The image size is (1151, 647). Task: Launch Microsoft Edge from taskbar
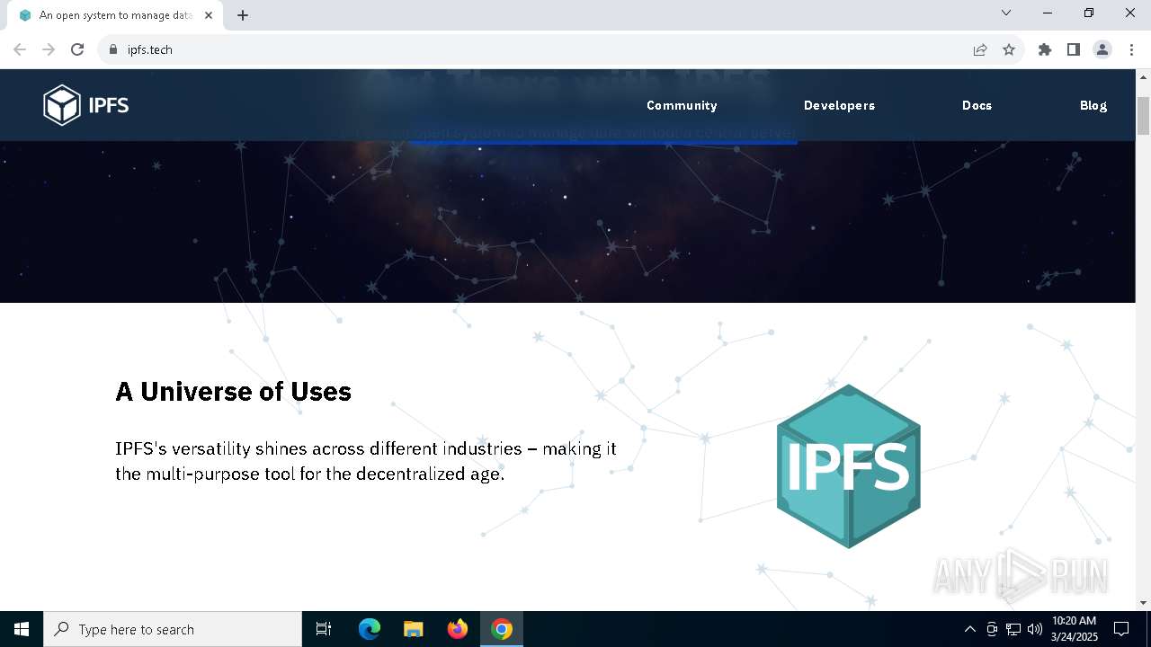pos(370,629)
